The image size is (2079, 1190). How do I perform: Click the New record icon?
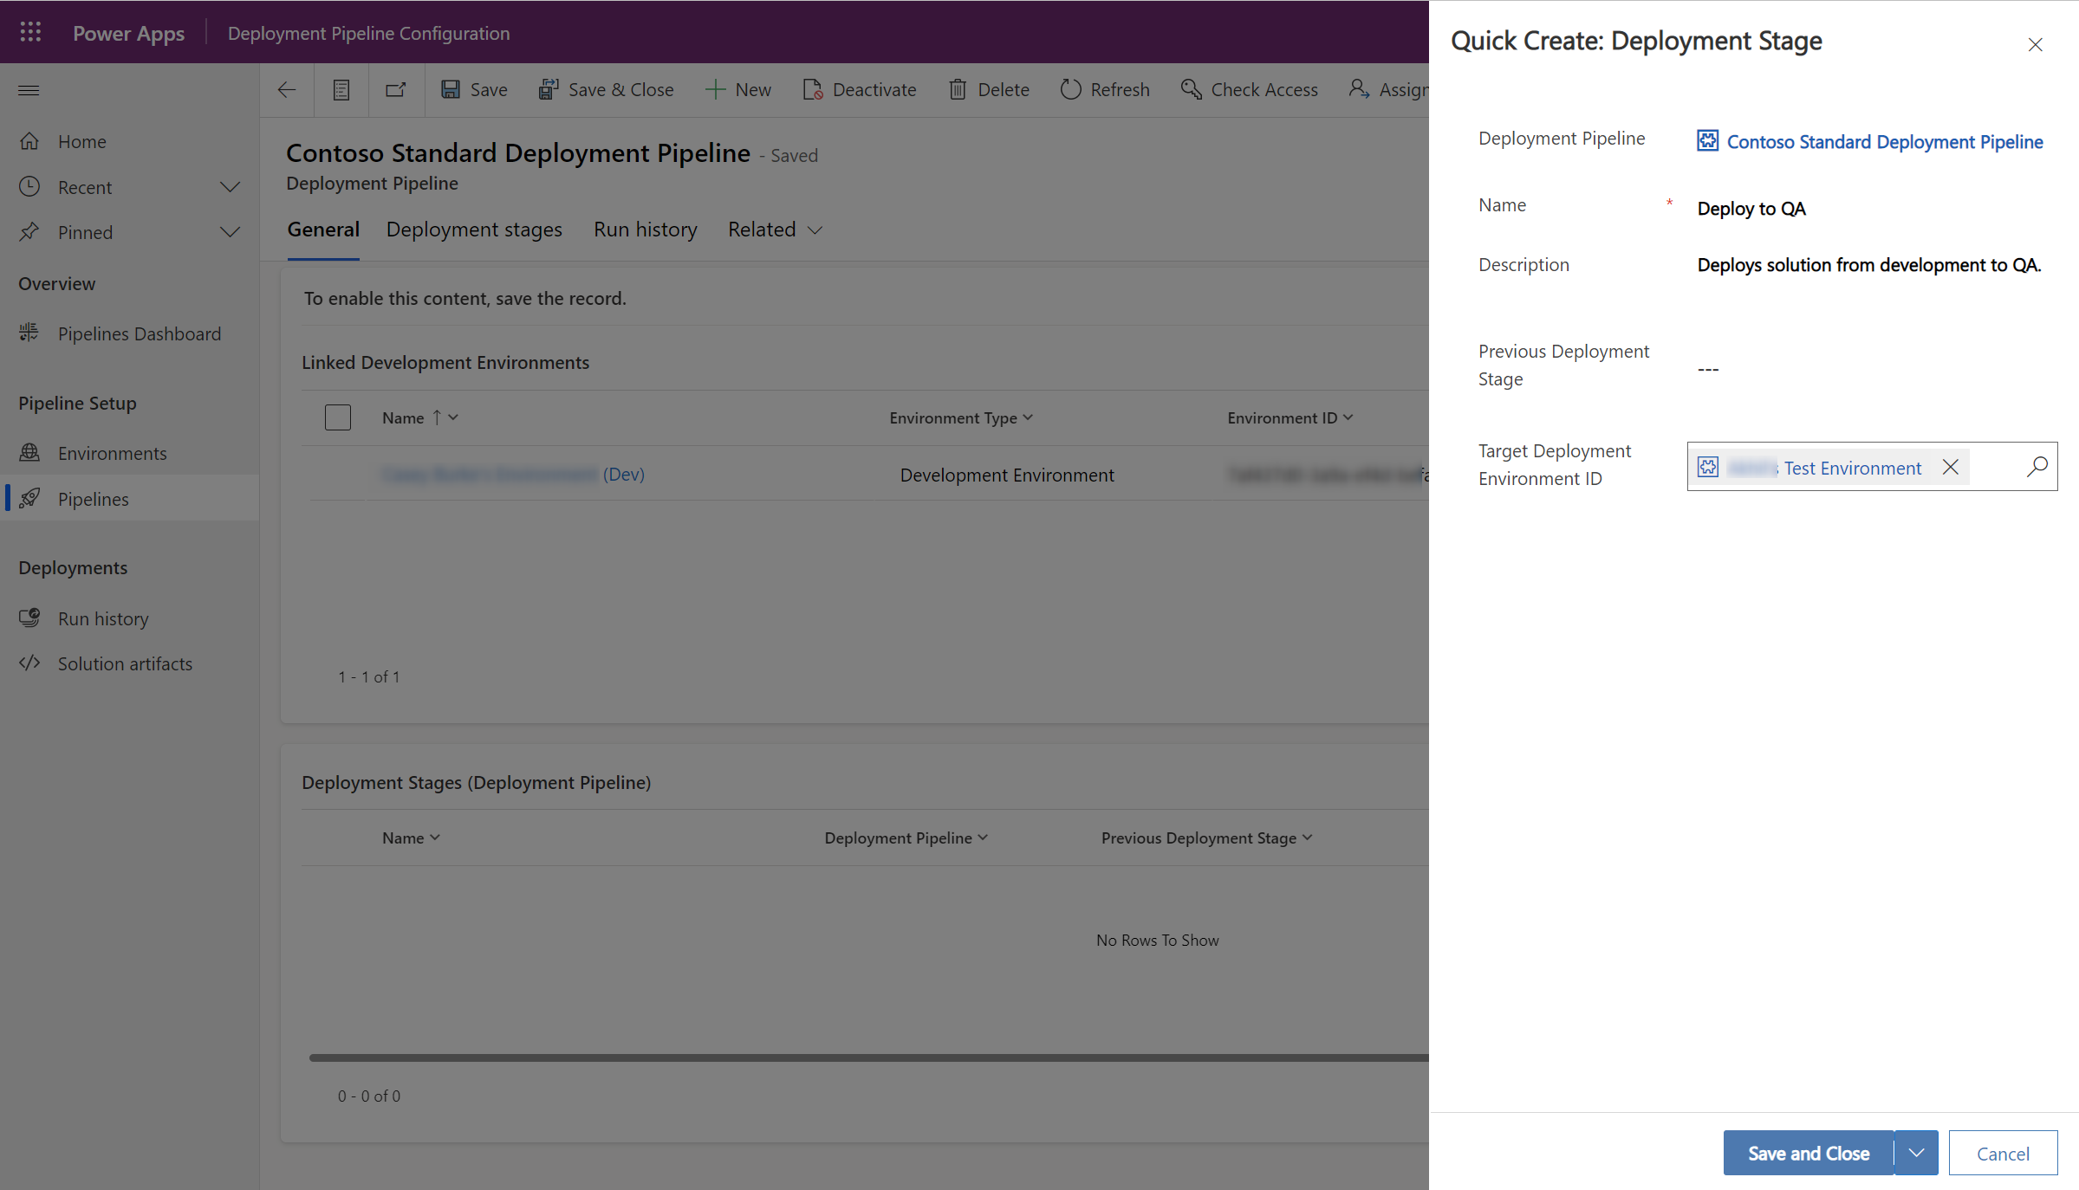pyautogui.click(x=397, y=90)
